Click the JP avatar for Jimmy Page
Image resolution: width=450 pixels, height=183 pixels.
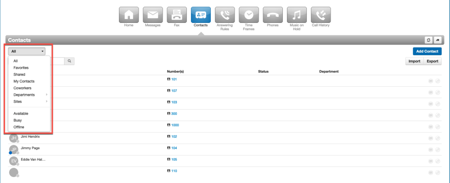[14, 150]
